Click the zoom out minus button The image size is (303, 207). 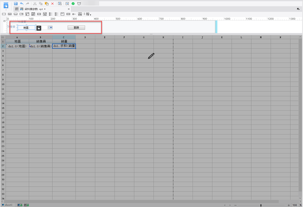(235, 205)
